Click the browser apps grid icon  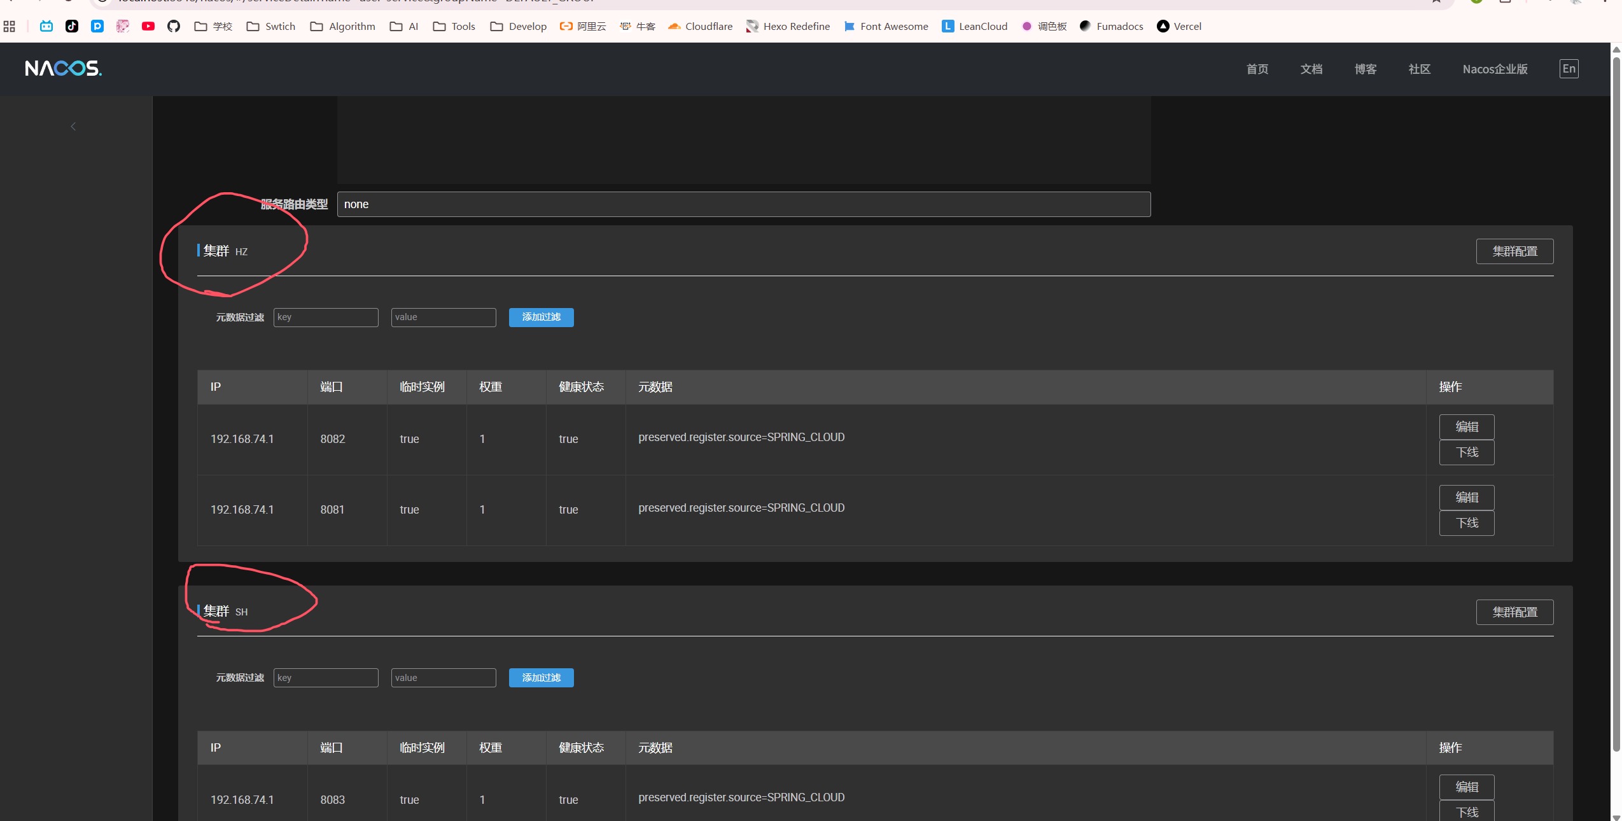[10, 26]
